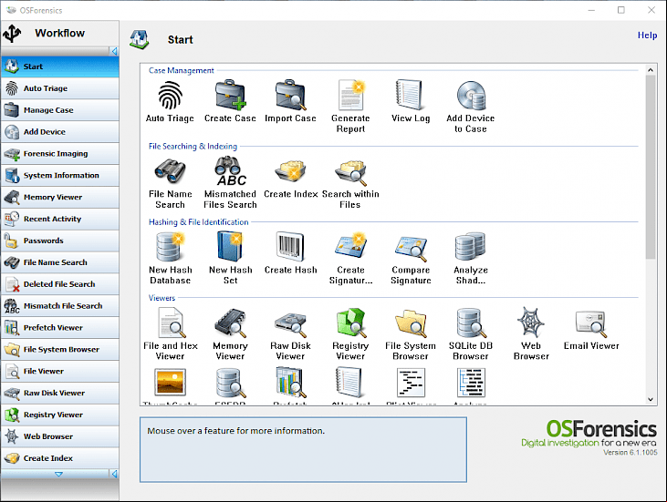This screenshot has width=667, height=502.
Task: Select File System Browser sidebar entry
Action: 60,350
